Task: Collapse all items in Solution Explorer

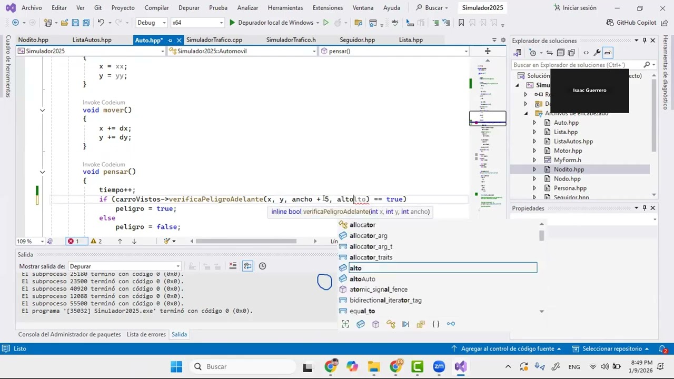Action: pos(560,53)
